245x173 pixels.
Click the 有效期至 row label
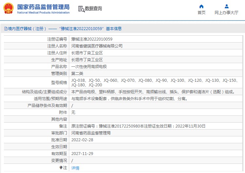pos(59,153)
